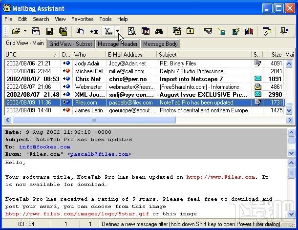
Task: Click the envelope handshake toolbar icon
Action: point(208,31)
